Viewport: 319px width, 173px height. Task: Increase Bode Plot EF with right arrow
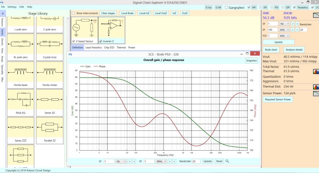point(174,161)
